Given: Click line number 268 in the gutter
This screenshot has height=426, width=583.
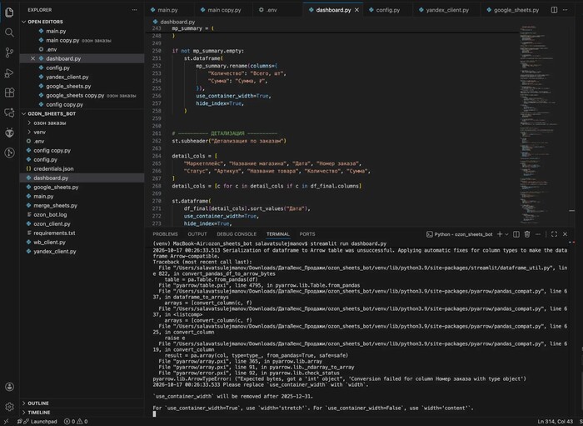Looking at the screenshot, I should pyautogui.click(x=157, y=186).
